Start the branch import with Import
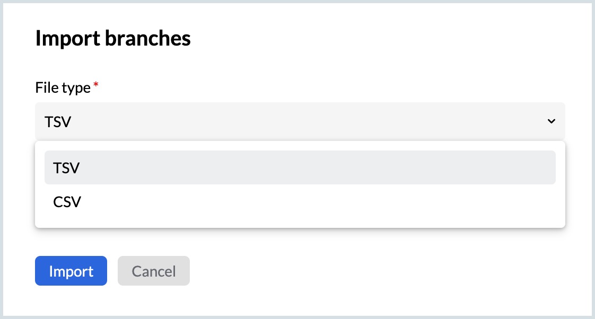595x319 pixels. (x=71, y=271)
